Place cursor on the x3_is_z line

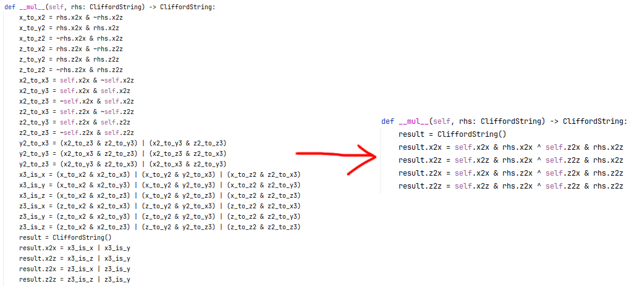coord(159,195)
